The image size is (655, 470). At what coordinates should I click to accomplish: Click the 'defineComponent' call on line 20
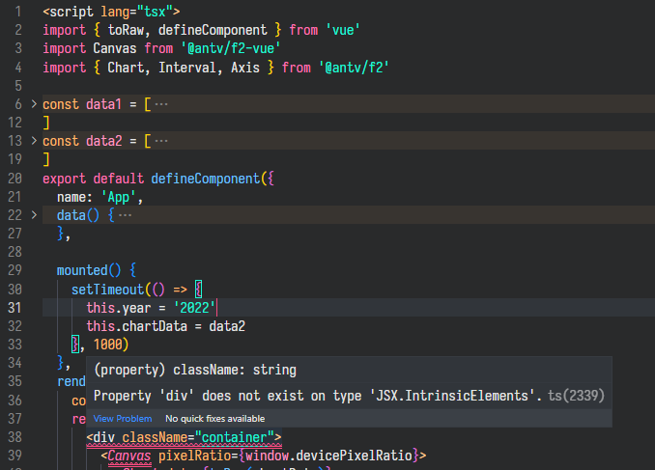pyautogui.click(x=206, y=179)
